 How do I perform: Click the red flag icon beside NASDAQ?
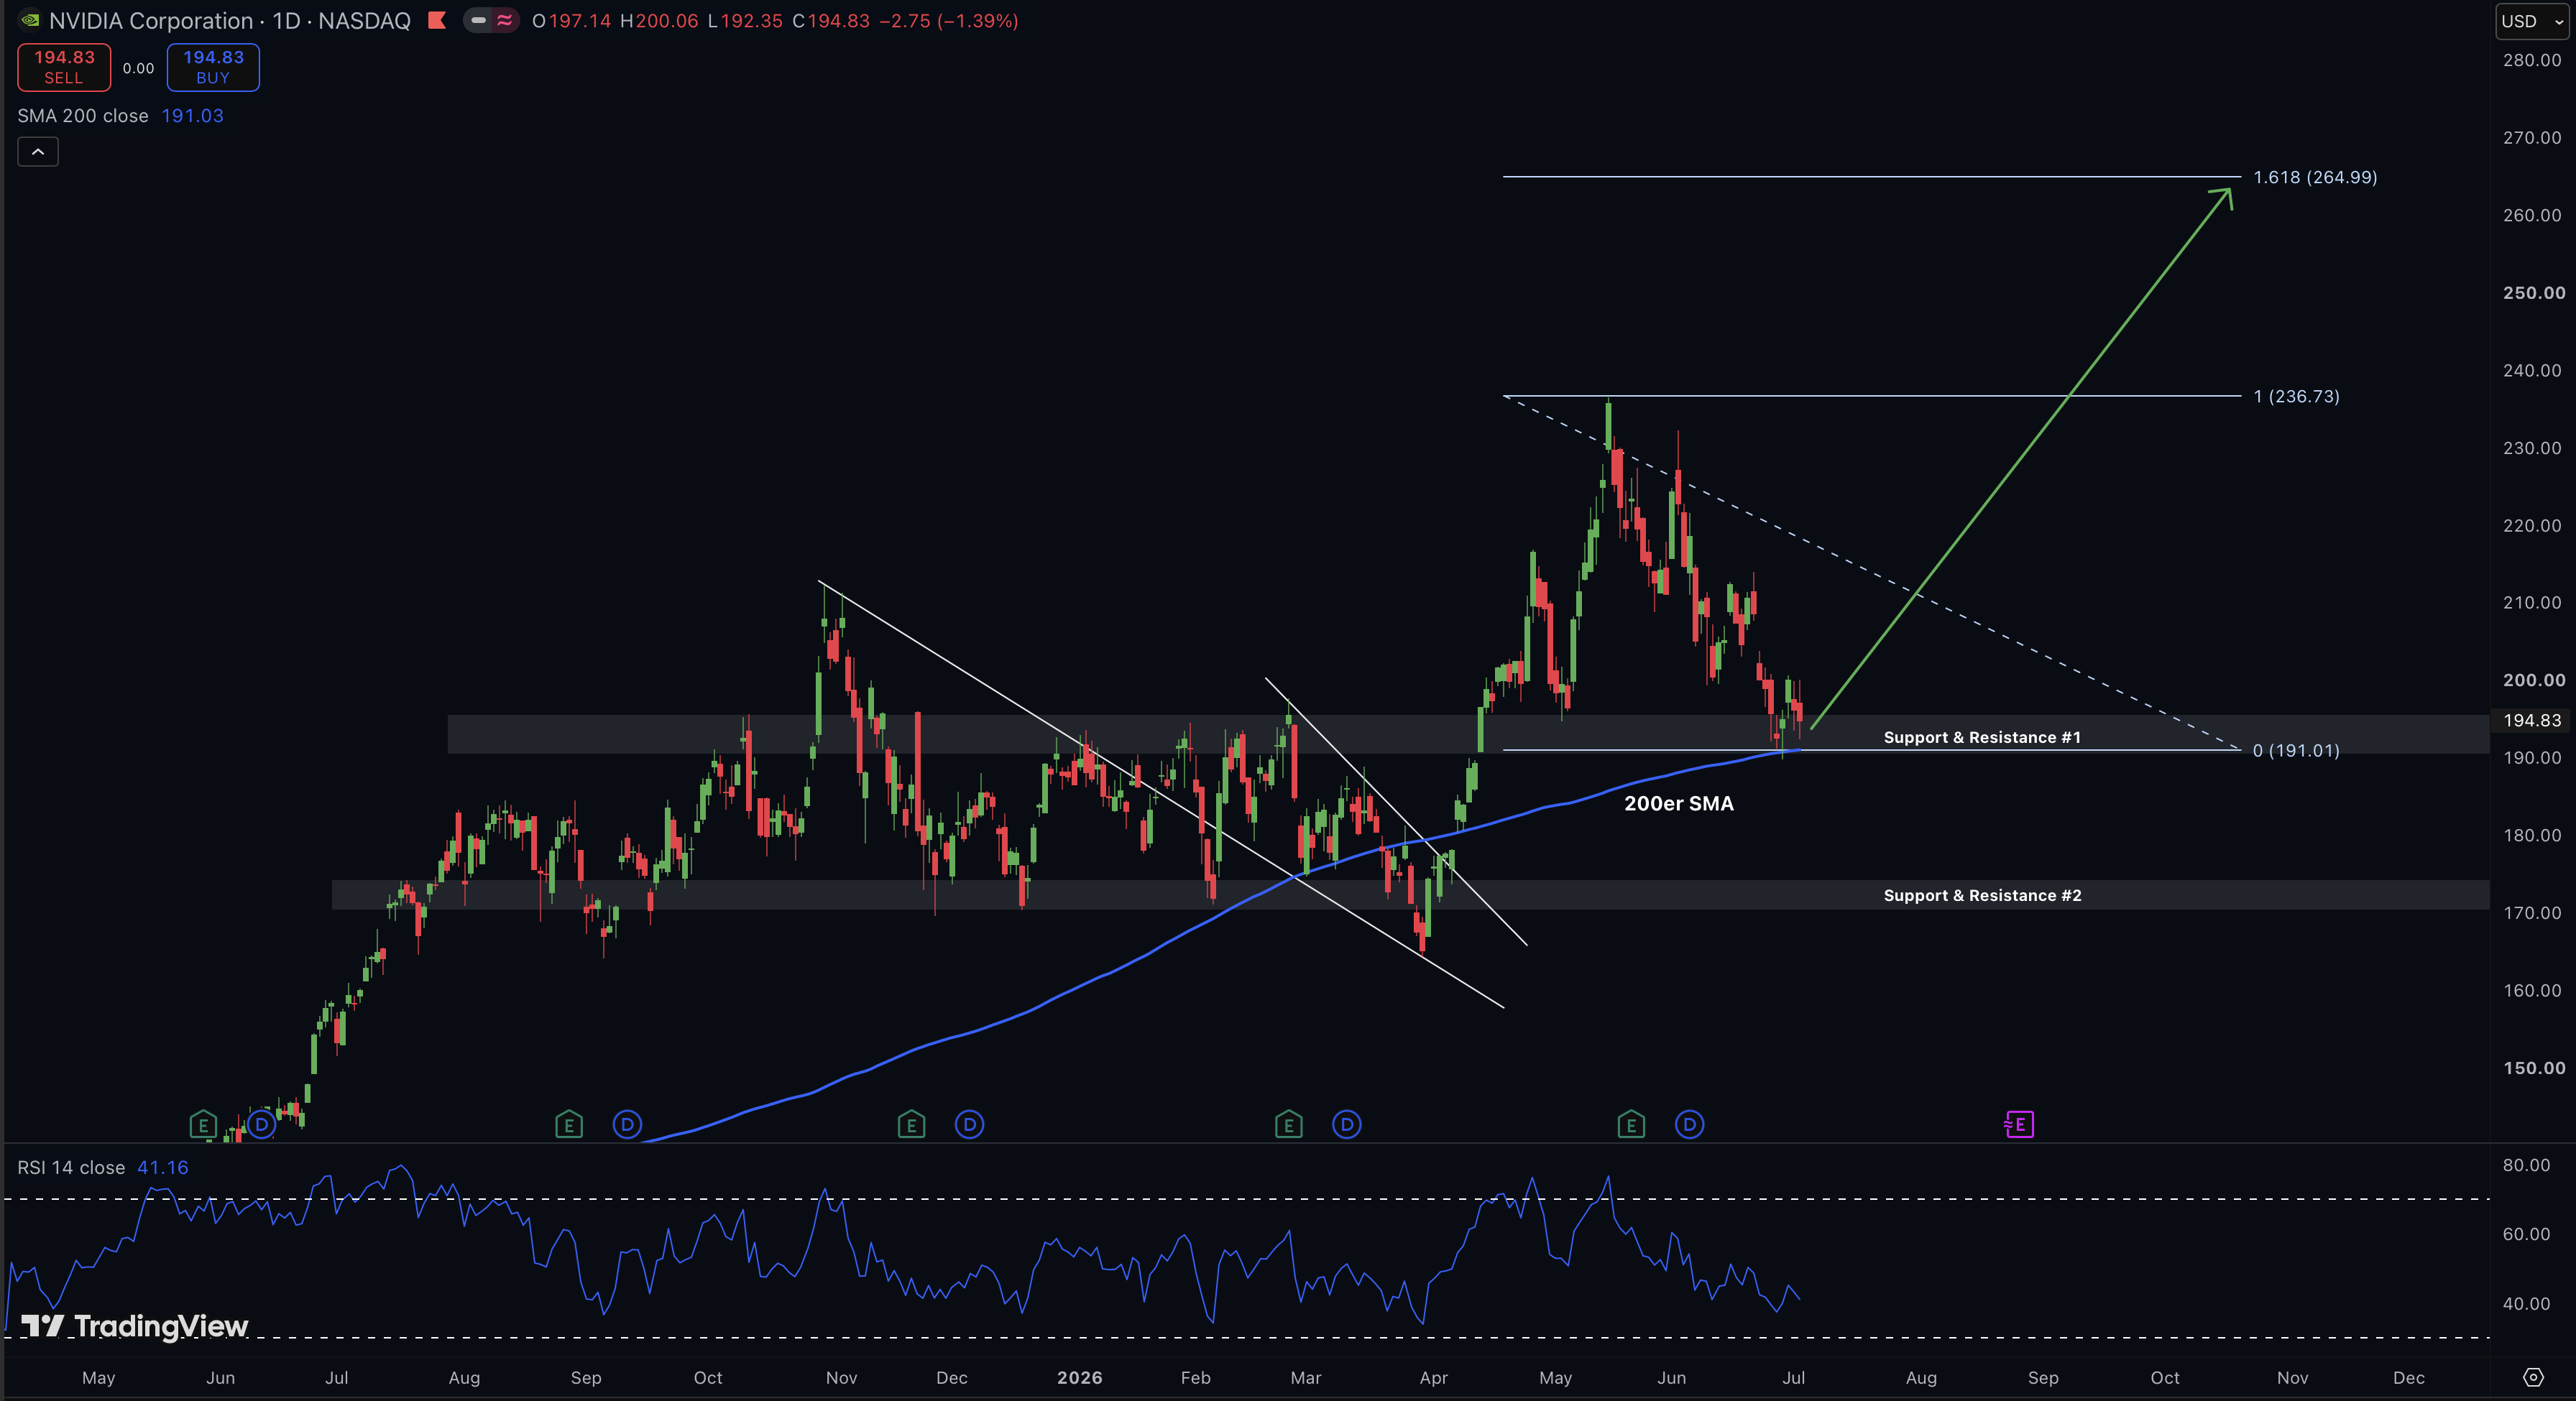coord(437,20)
